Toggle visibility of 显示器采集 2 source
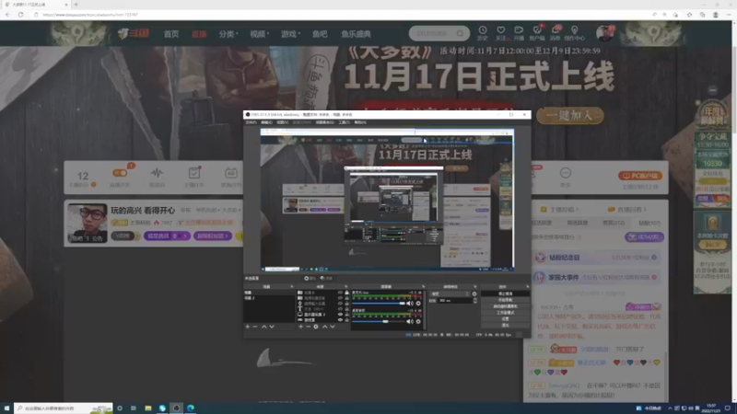 pyautogui.click(x=340, y=315)
